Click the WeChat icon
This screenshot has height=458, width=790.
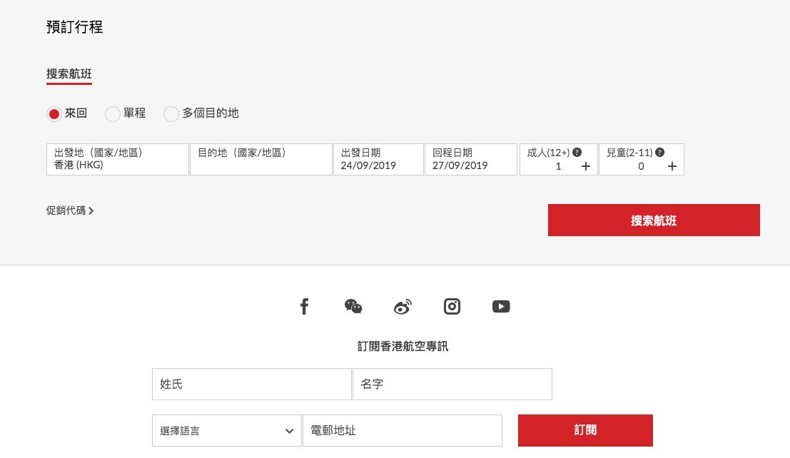tap(353, 306)
